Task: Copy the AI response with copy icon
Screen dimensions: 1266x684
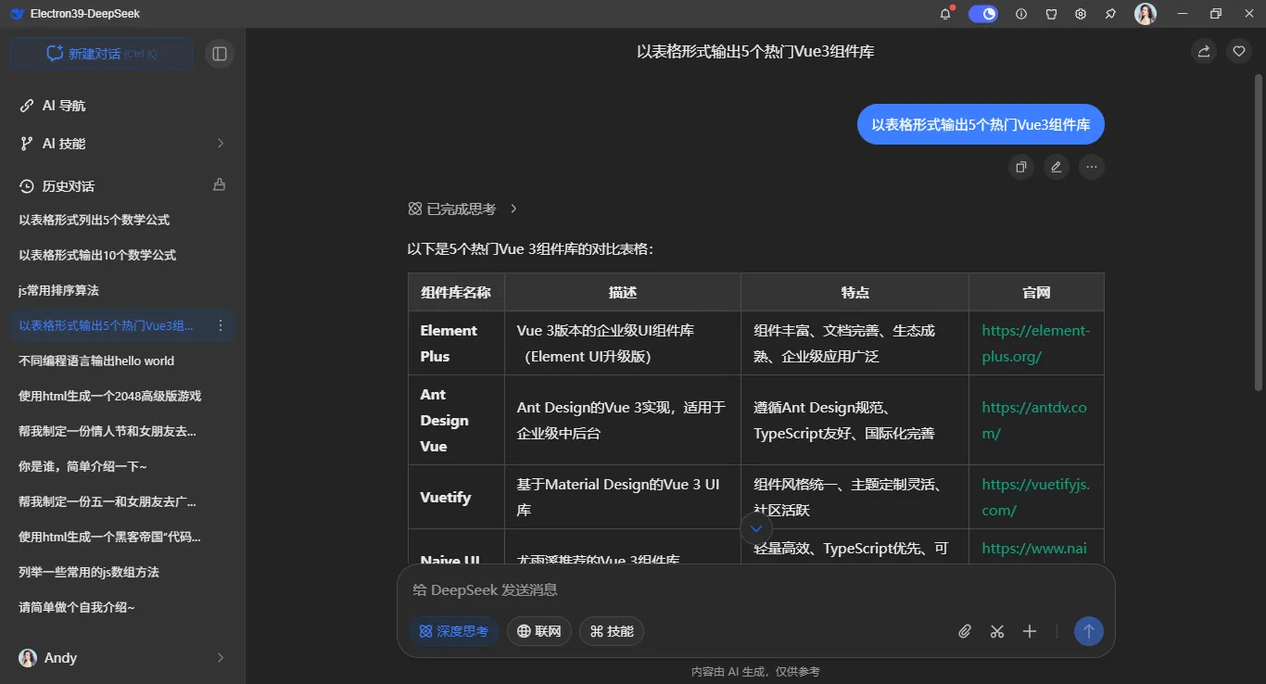Action: pyautogui.click(x=1021, y=167)
